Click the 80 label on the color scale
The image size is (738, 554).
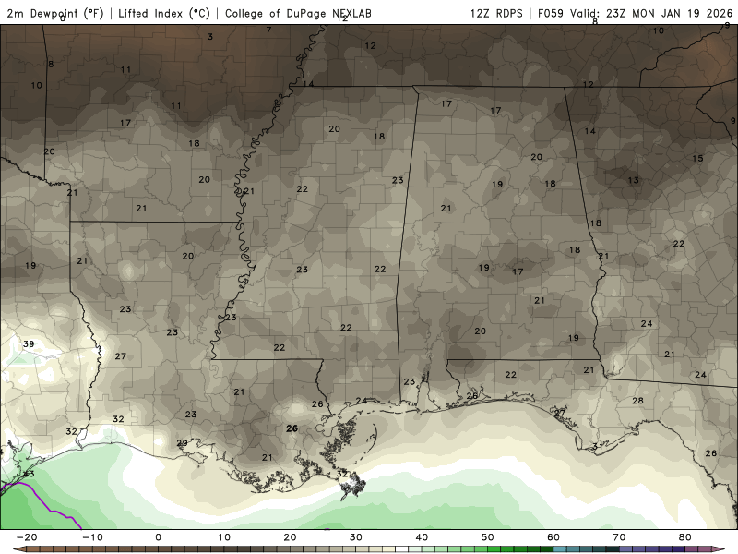point(685,537)
